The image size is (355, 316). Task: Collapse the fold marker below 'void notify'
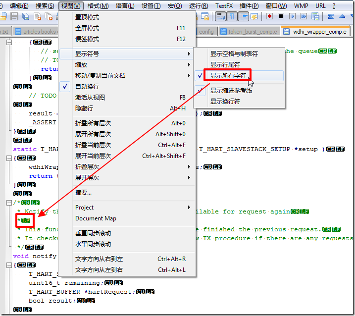point(9,265)
